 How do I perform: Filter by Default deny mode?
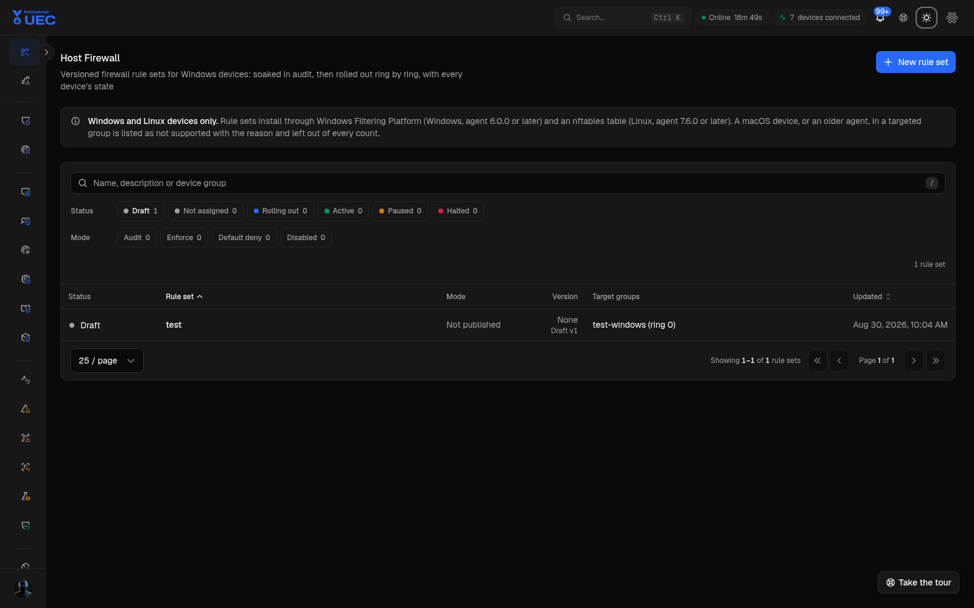tap(244, 238)
